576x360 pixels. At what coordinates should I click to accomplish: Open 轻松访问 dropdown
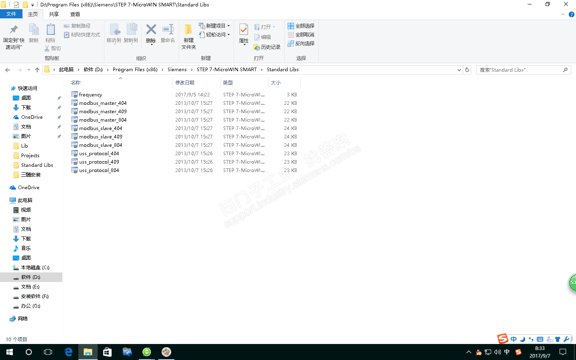coord(215,35)
